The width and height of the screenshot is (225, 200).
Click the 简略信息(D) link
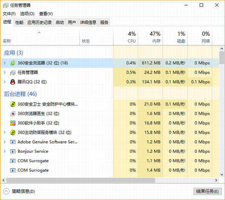[x=23, y=191]
